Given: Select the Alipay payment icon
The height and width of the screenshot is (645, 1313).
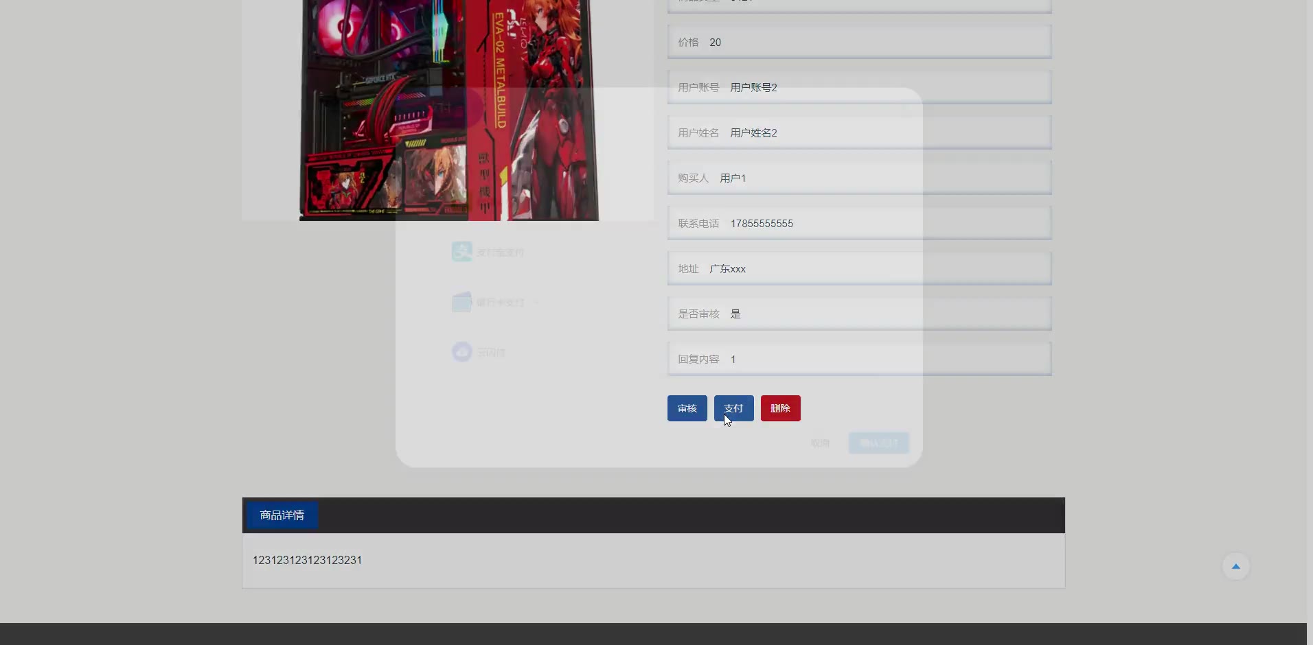Looking at the screenshot, I should (x=461, y=252).
